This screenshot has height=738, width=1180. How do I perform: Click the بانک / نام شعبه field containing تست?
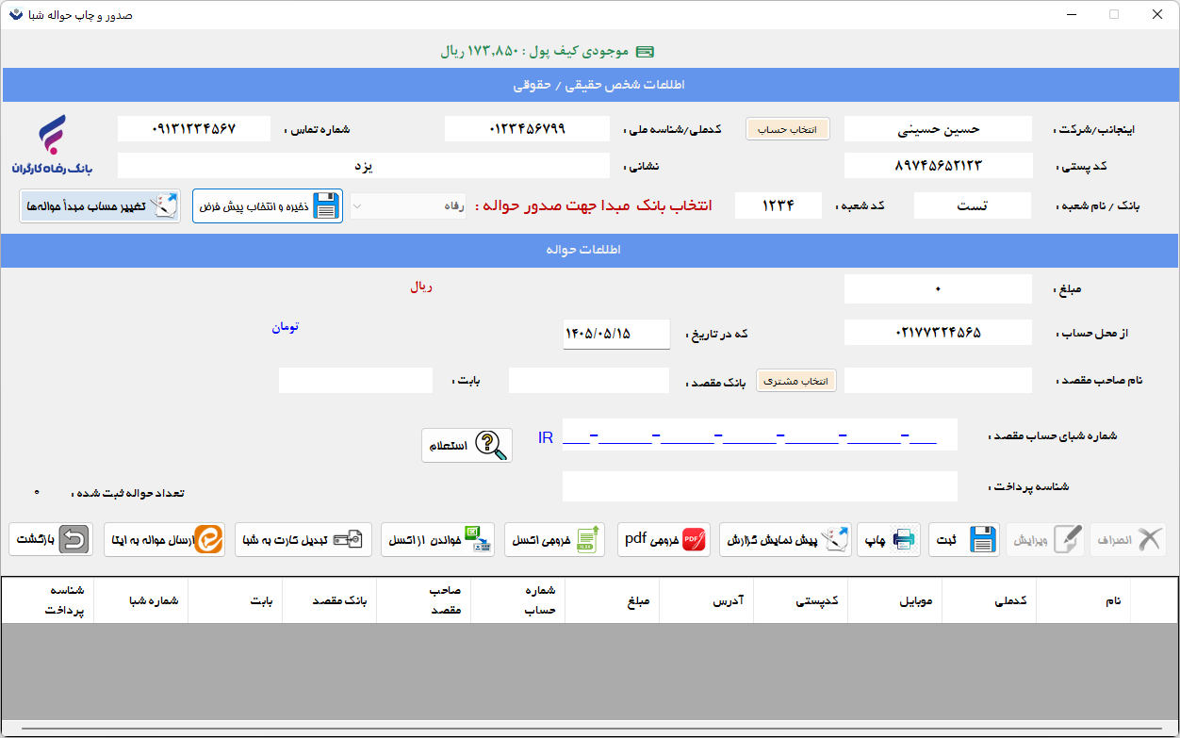[974, 205]
